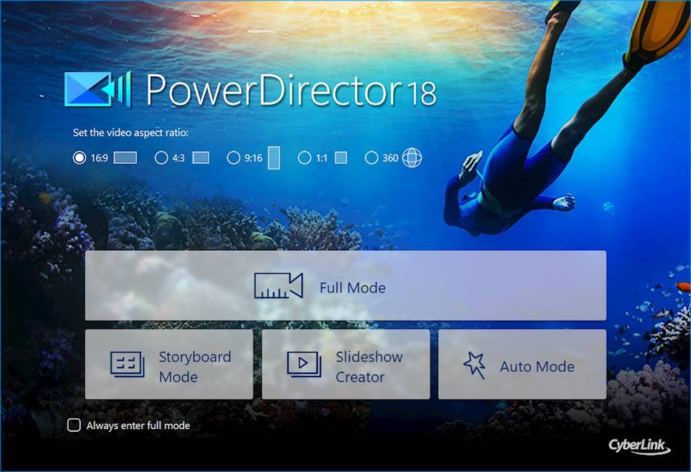Screen dimensions: 691x472
Task: Check the Always enter full mode box
Action: (x=74, y=425)
